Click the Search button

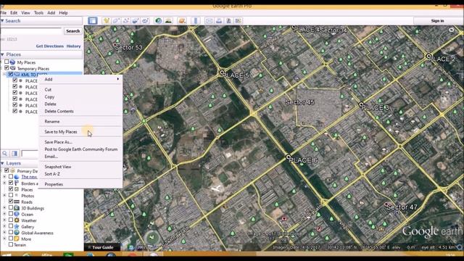(x=72, y=30)
